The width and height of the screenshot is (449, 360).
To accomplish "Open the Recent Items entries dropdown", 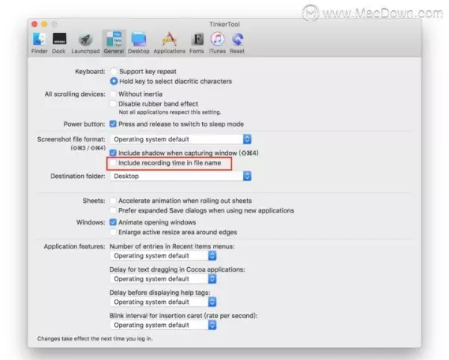I will coord(163,256).
